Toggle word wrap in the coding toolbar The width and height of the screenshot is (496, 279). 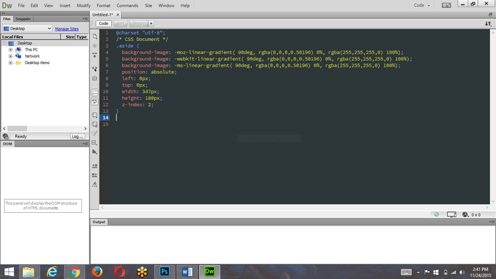tap(95, 101)
